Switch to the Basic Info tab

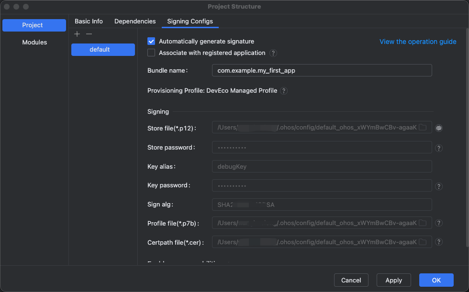point(89,22)
